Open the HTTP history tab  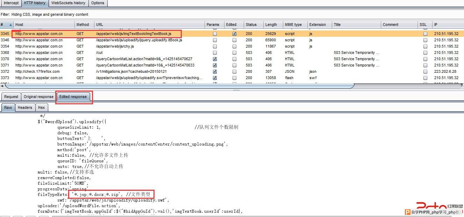coord(35,3)
